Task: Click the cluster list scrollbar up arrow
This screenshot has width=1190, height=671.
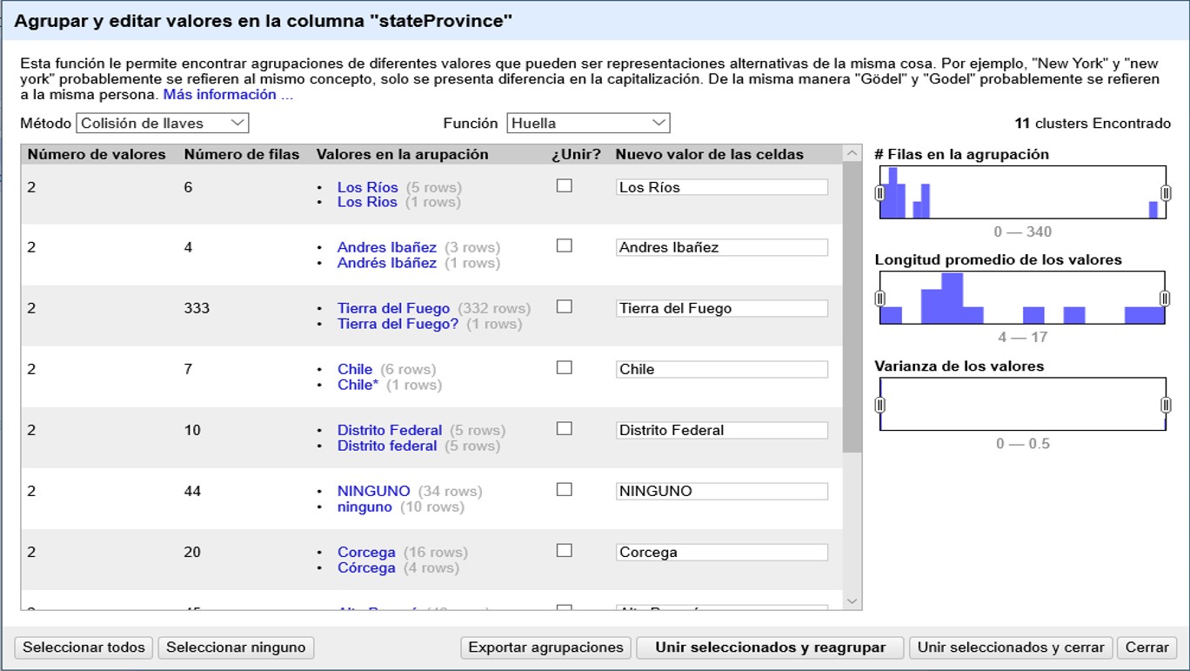Action: (852, 154)
